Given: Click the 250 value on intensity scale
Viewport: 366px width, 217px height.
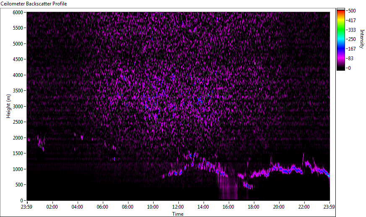Looking at the screenshot, I should point(351,39).
